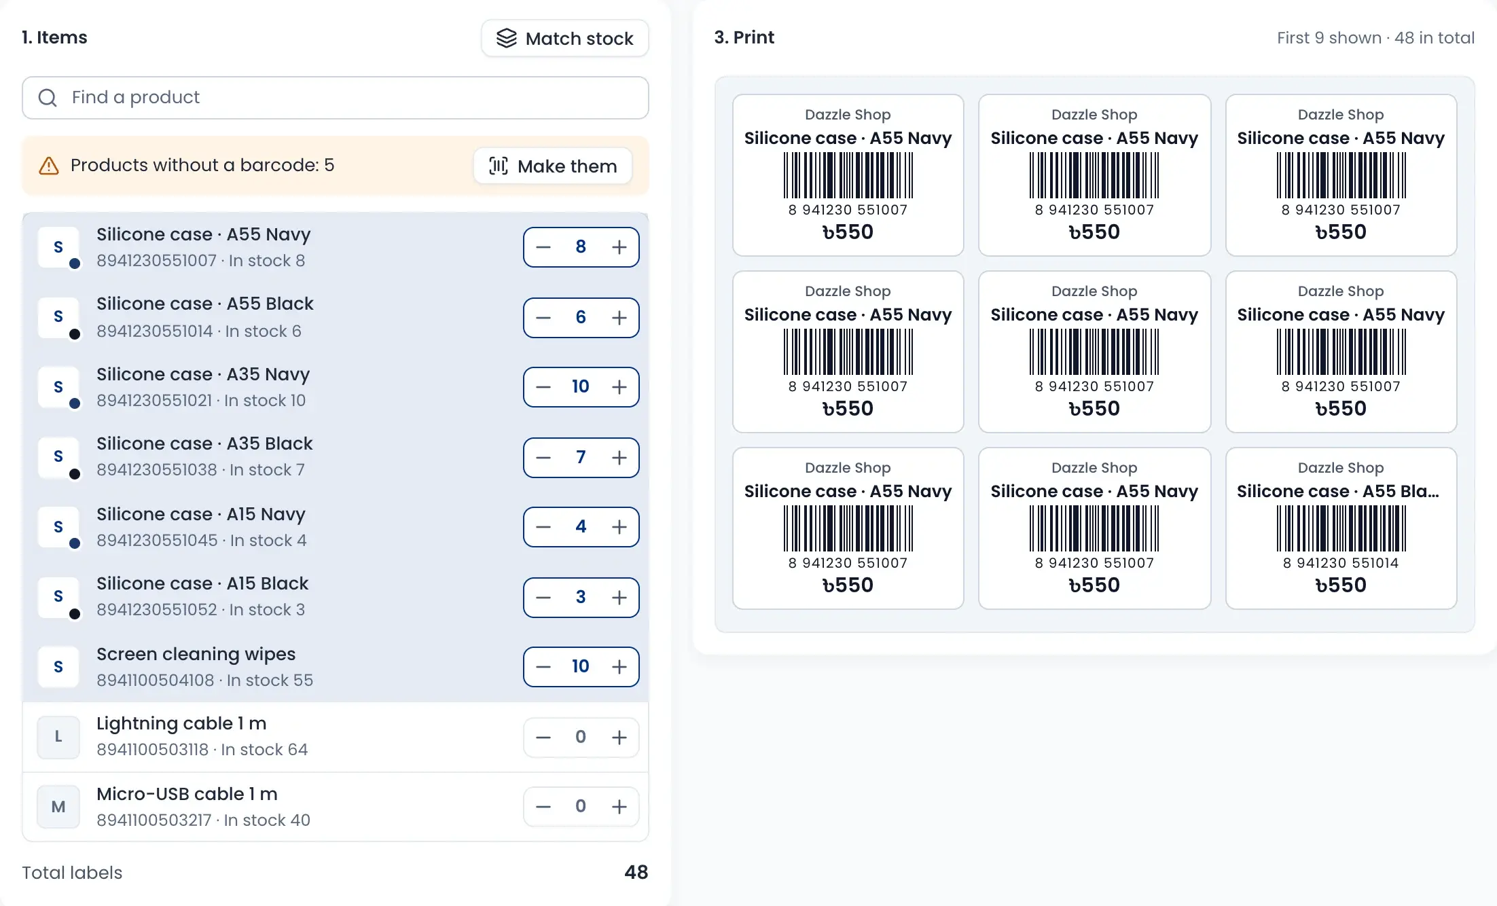The height and width of the screenshot is (906, 1497).
Task: Click barcode text 8941230551052 · In stock 3
Action: click(x=201, y=609)
